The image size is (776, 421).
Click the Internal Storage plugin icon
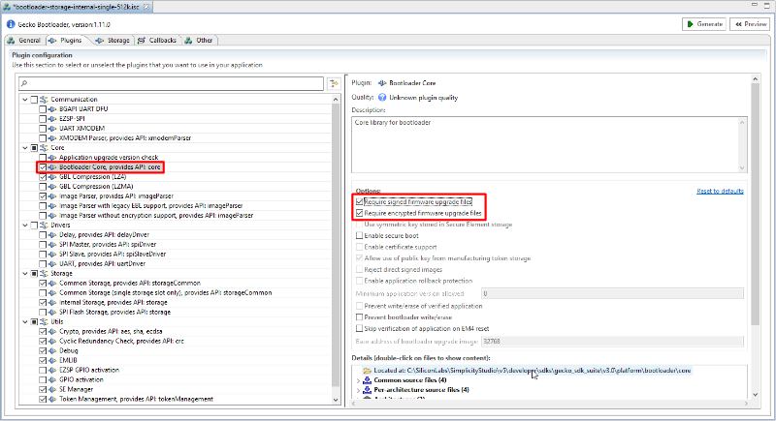52,303
